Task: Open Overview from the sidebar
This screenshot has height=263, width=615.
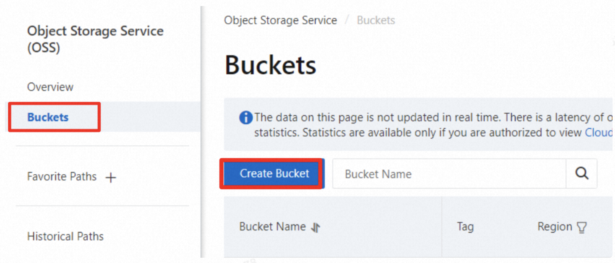Action: tap(50, 87)
